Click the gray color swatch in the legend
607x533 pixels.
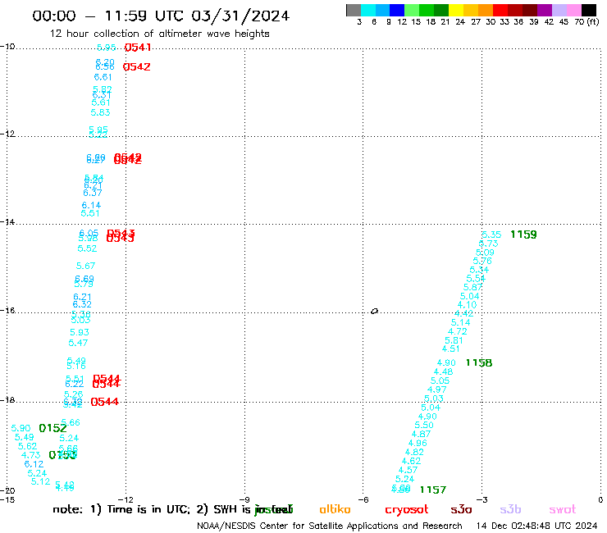point(354,10)
